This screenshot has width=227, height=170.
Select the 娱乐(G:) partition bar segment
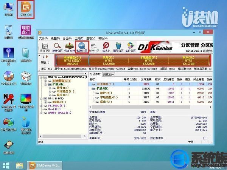click(188, 60)
